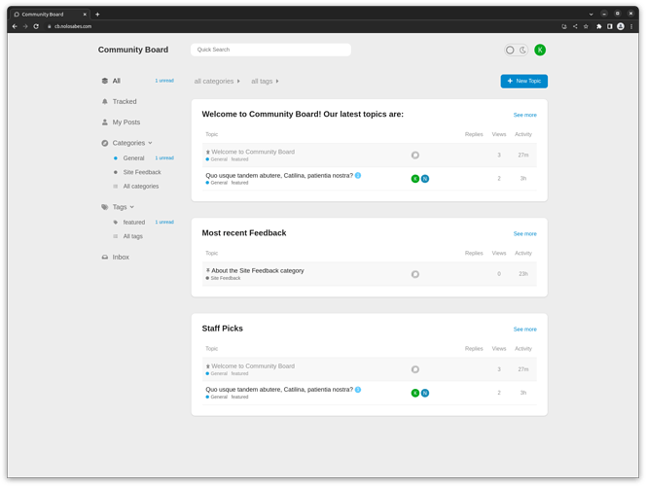Click poster avatar on Welcome topic in latest topics
Viewport: 646px width, 486px height.
[x=414, y=156]
